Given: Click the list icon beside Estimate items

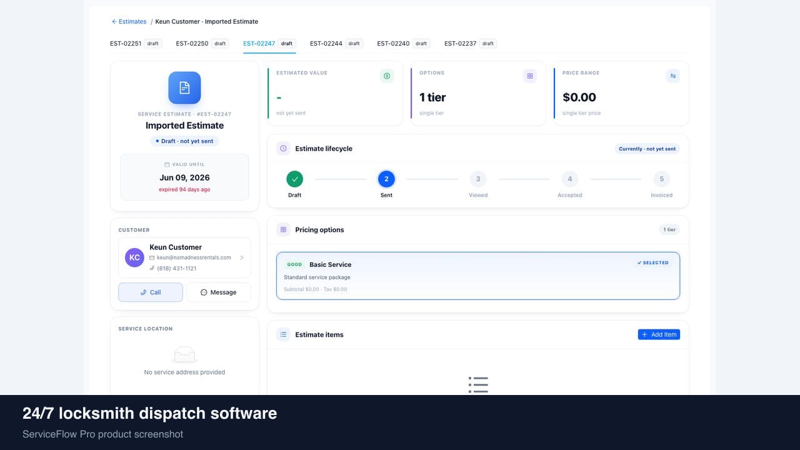Looking at the screenshot, I should point(283,335).
